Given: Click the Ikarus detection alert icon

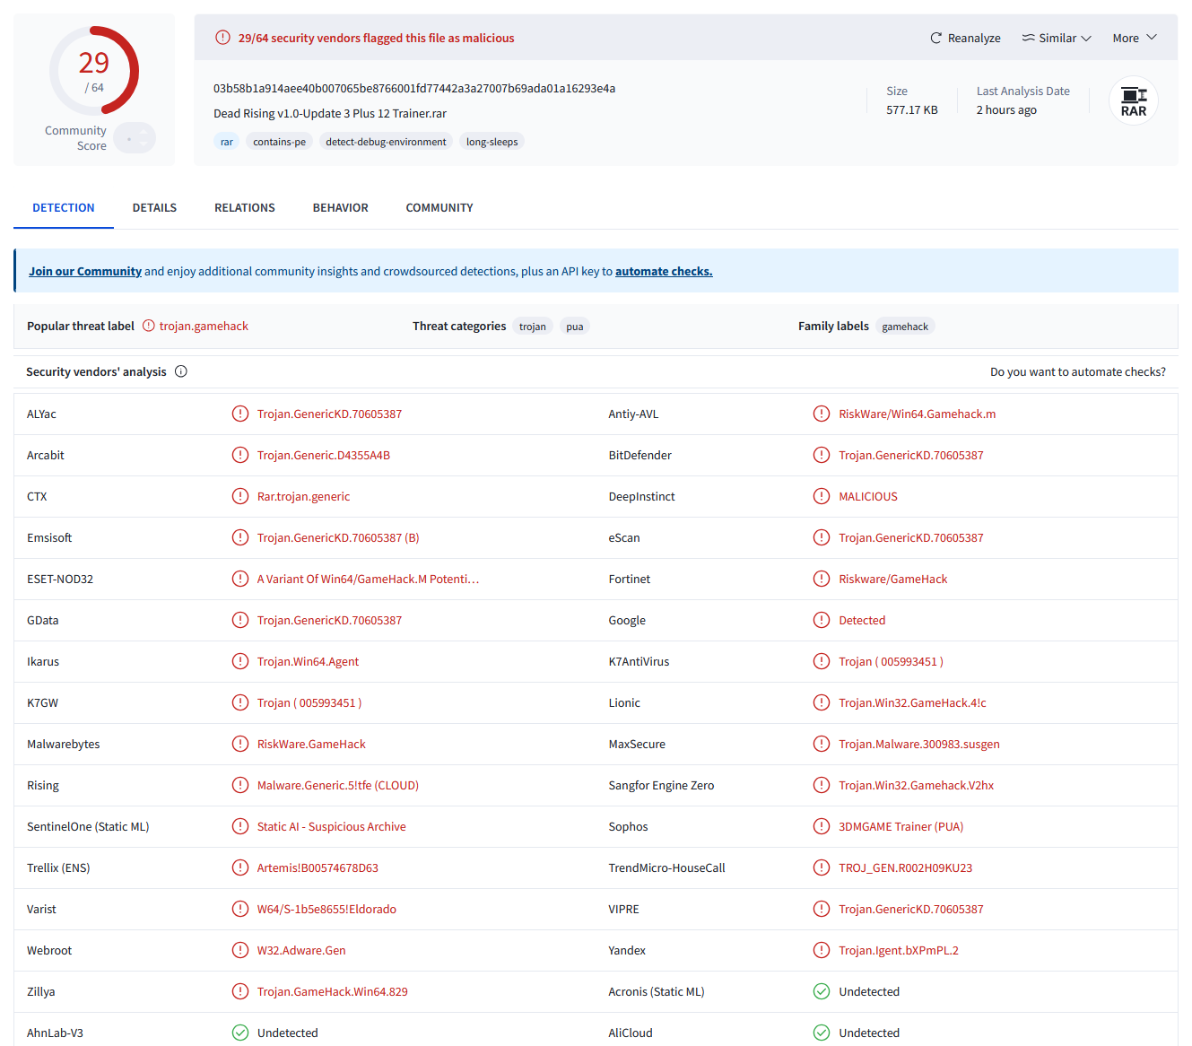Looking at the screenshot, I should coord(240,661).
